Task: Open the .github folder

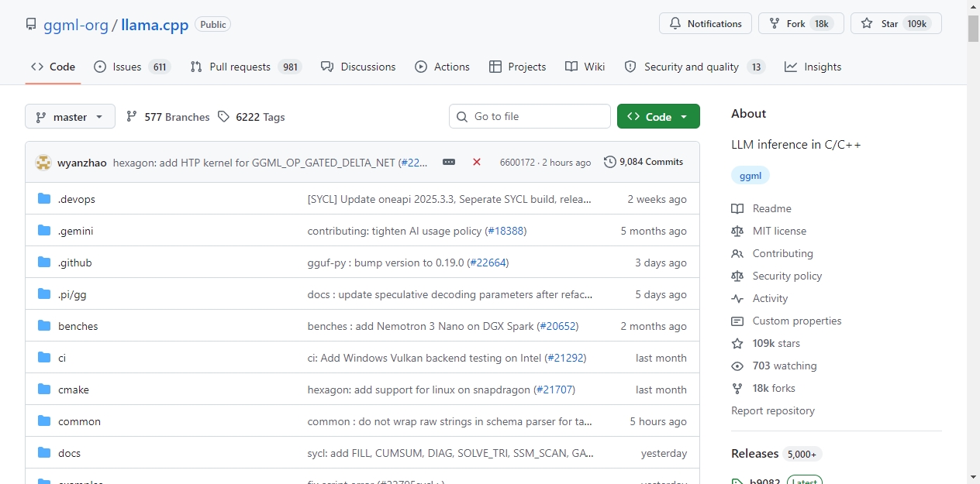Action: click(75, 263)
